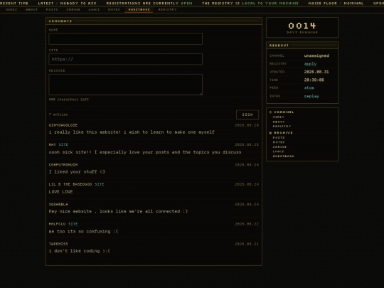Click 'Noise floor / nominal' ticker text
This screenshot has width=384, height=288.
[336, 3]
